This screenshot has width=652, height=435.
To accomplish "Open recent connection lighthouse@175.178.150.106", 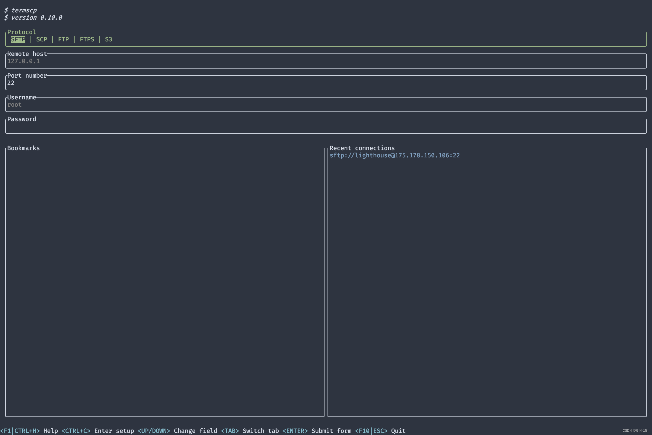I will (x=395, y=156).
